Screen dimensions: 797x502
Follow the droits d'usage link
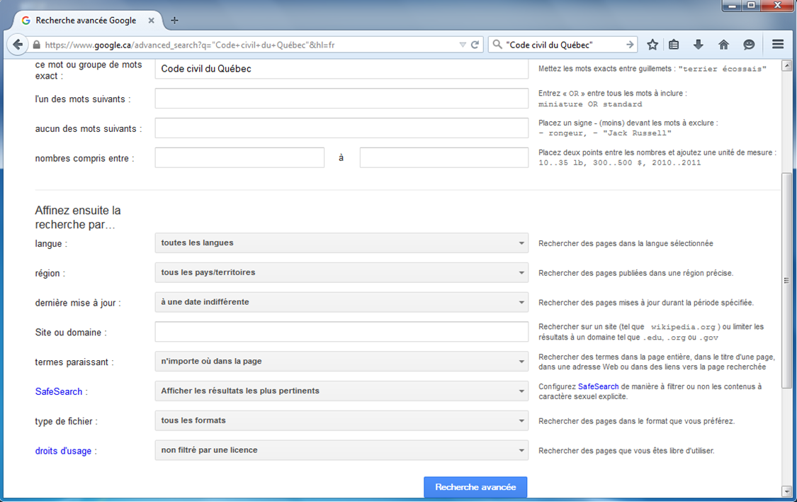63,451
